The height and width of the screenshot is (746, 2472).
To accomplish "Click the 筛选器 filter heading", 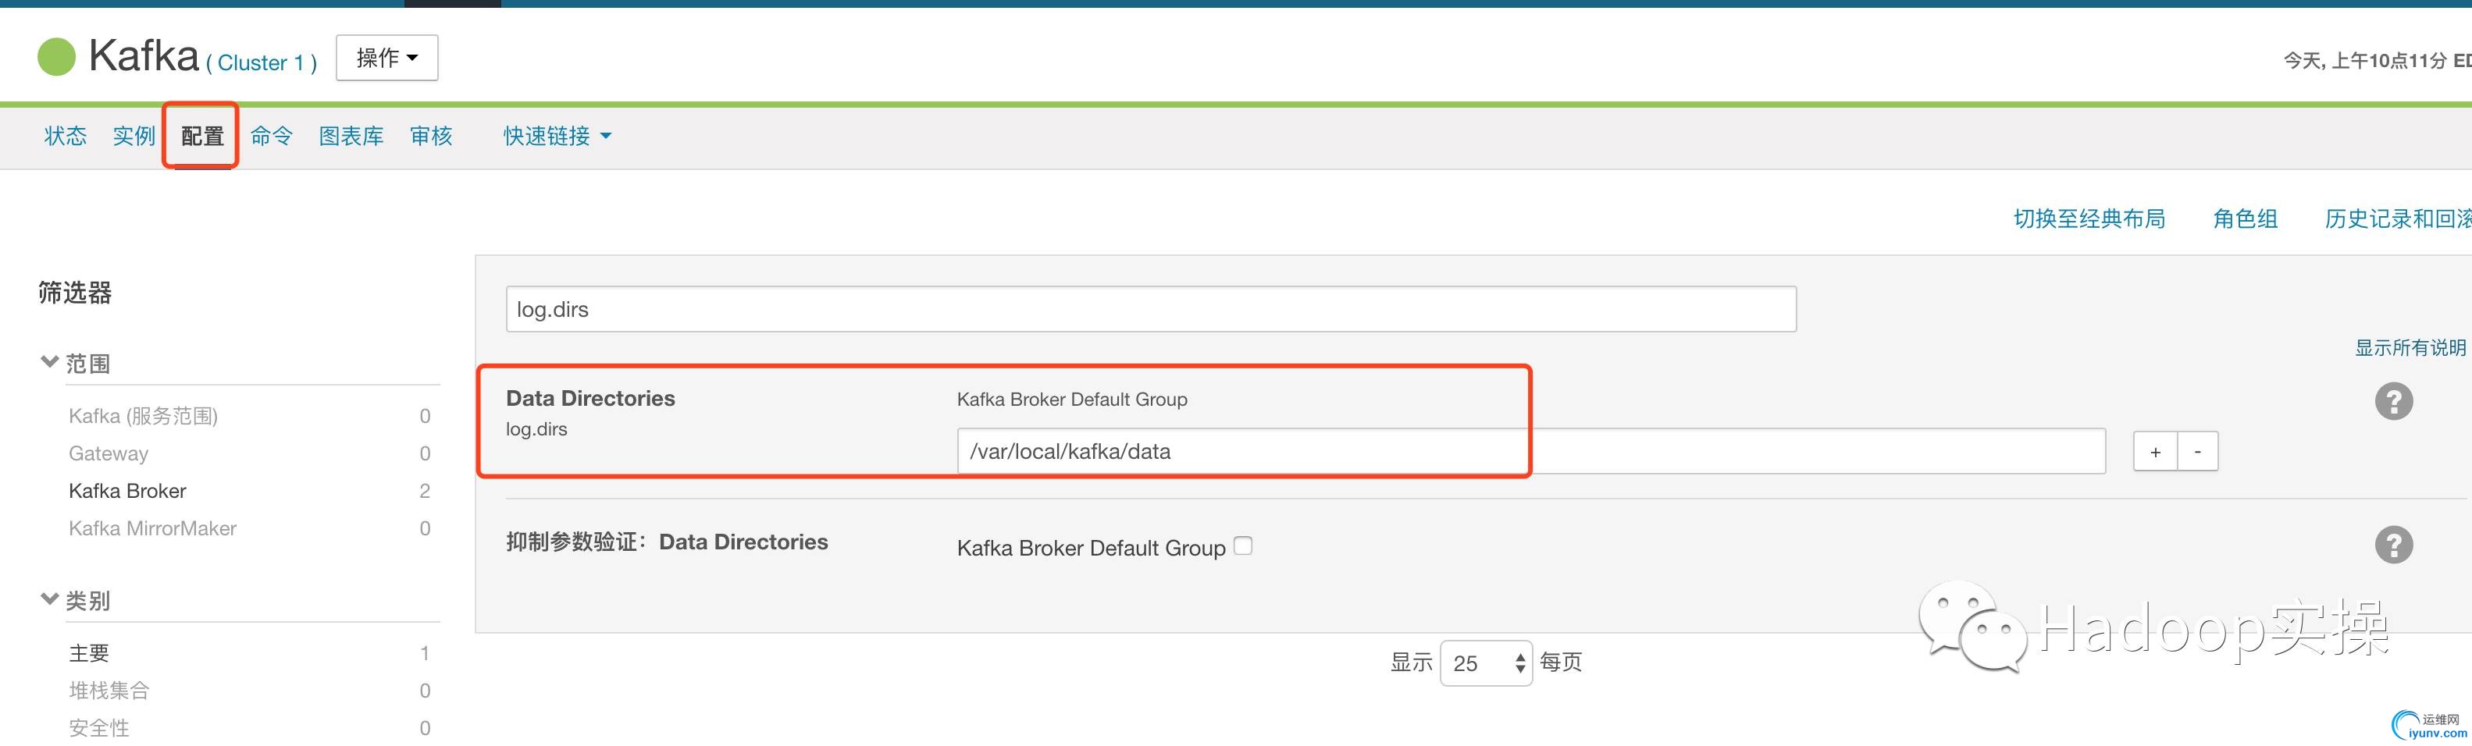I will [75, 293].
